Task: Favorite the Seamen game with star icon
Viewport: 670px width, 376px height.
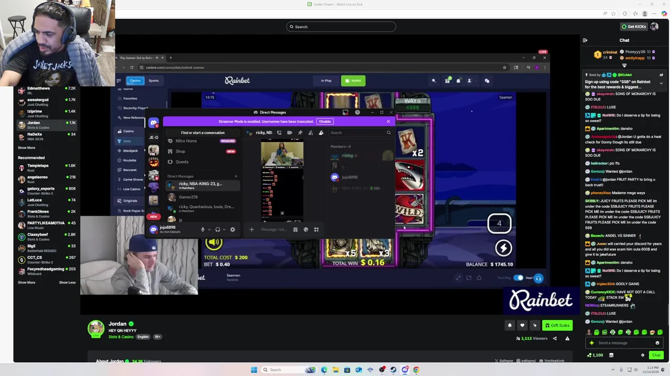Action: click(x=479, y=278)
